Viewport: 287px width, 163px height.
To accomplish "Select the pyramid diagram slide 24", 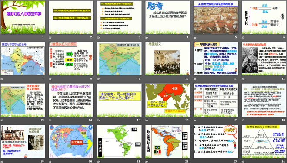I will pos(264,141).
